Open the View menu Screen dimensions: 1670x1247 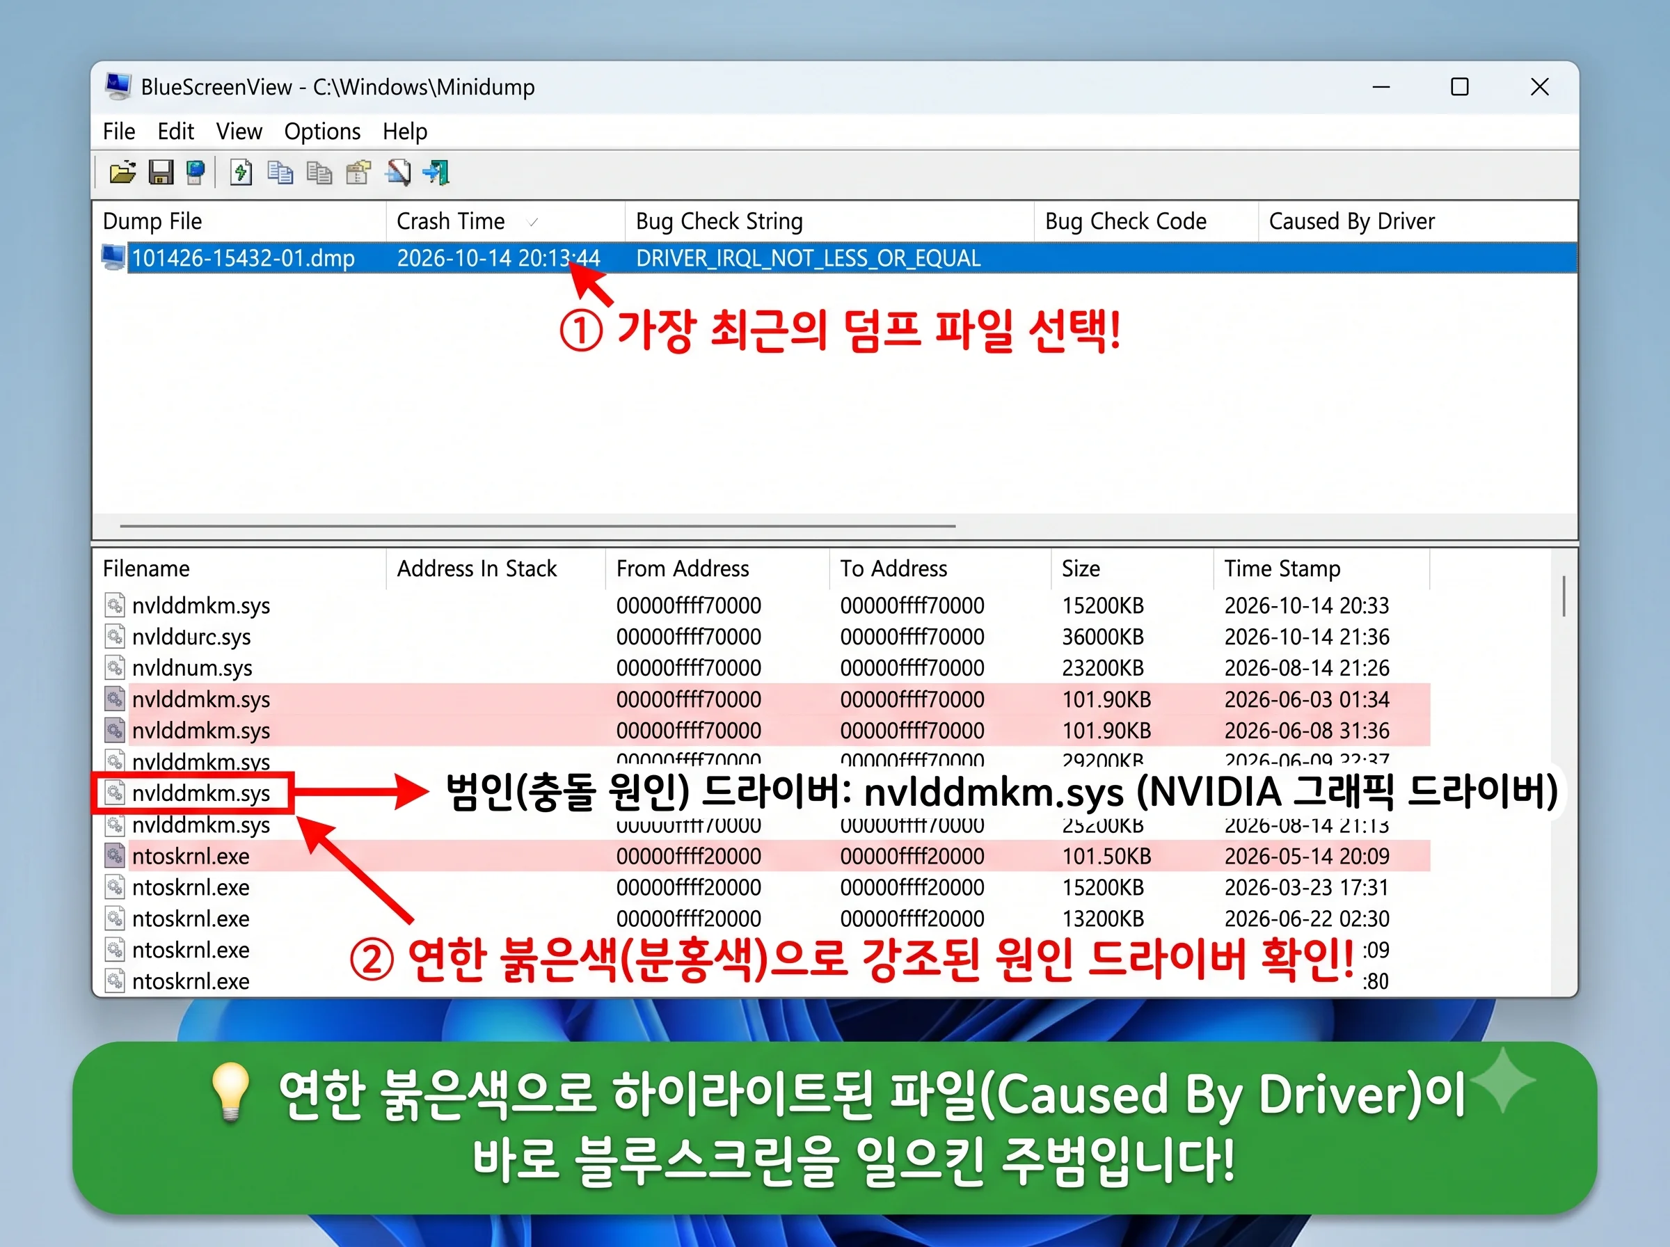[x=239, y=132]
